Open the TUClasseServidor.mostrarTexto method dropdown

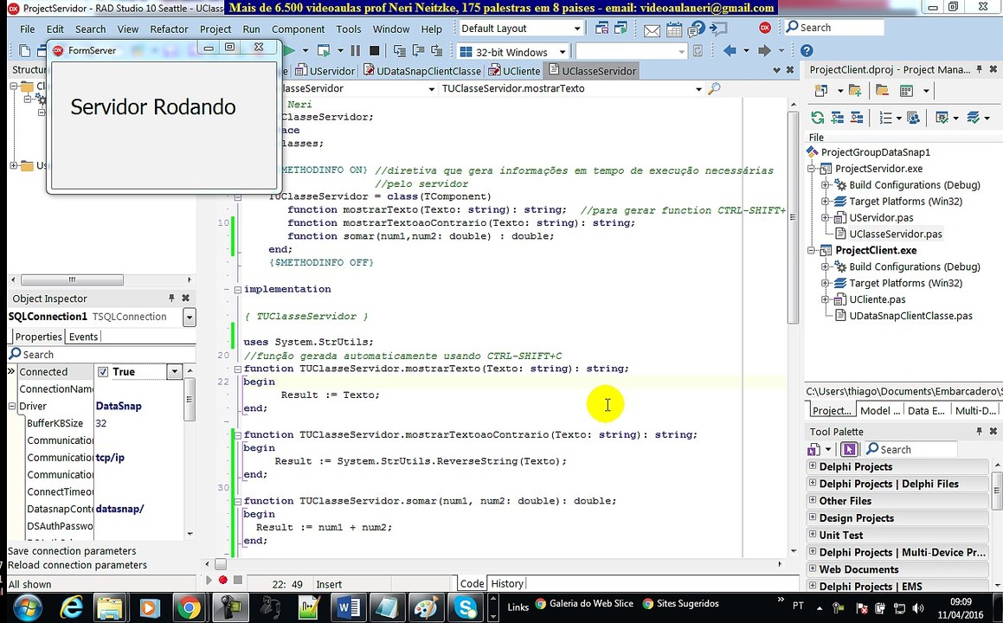coord(698,89)
